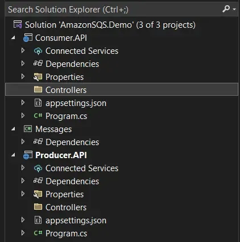Click the search magnifier icon
240x242 pixels.
coord(226,9)
